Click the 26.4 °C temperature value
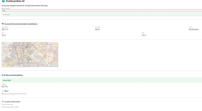 coord(5,29)
